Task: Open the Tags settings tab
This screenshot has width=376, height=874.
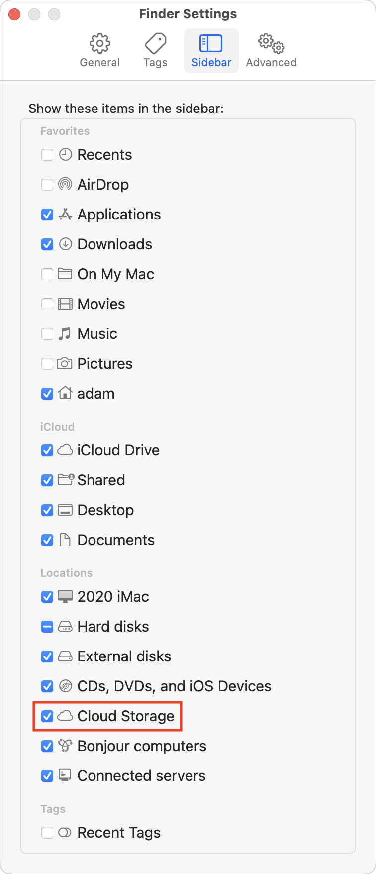Action: (x=155, y=51)
